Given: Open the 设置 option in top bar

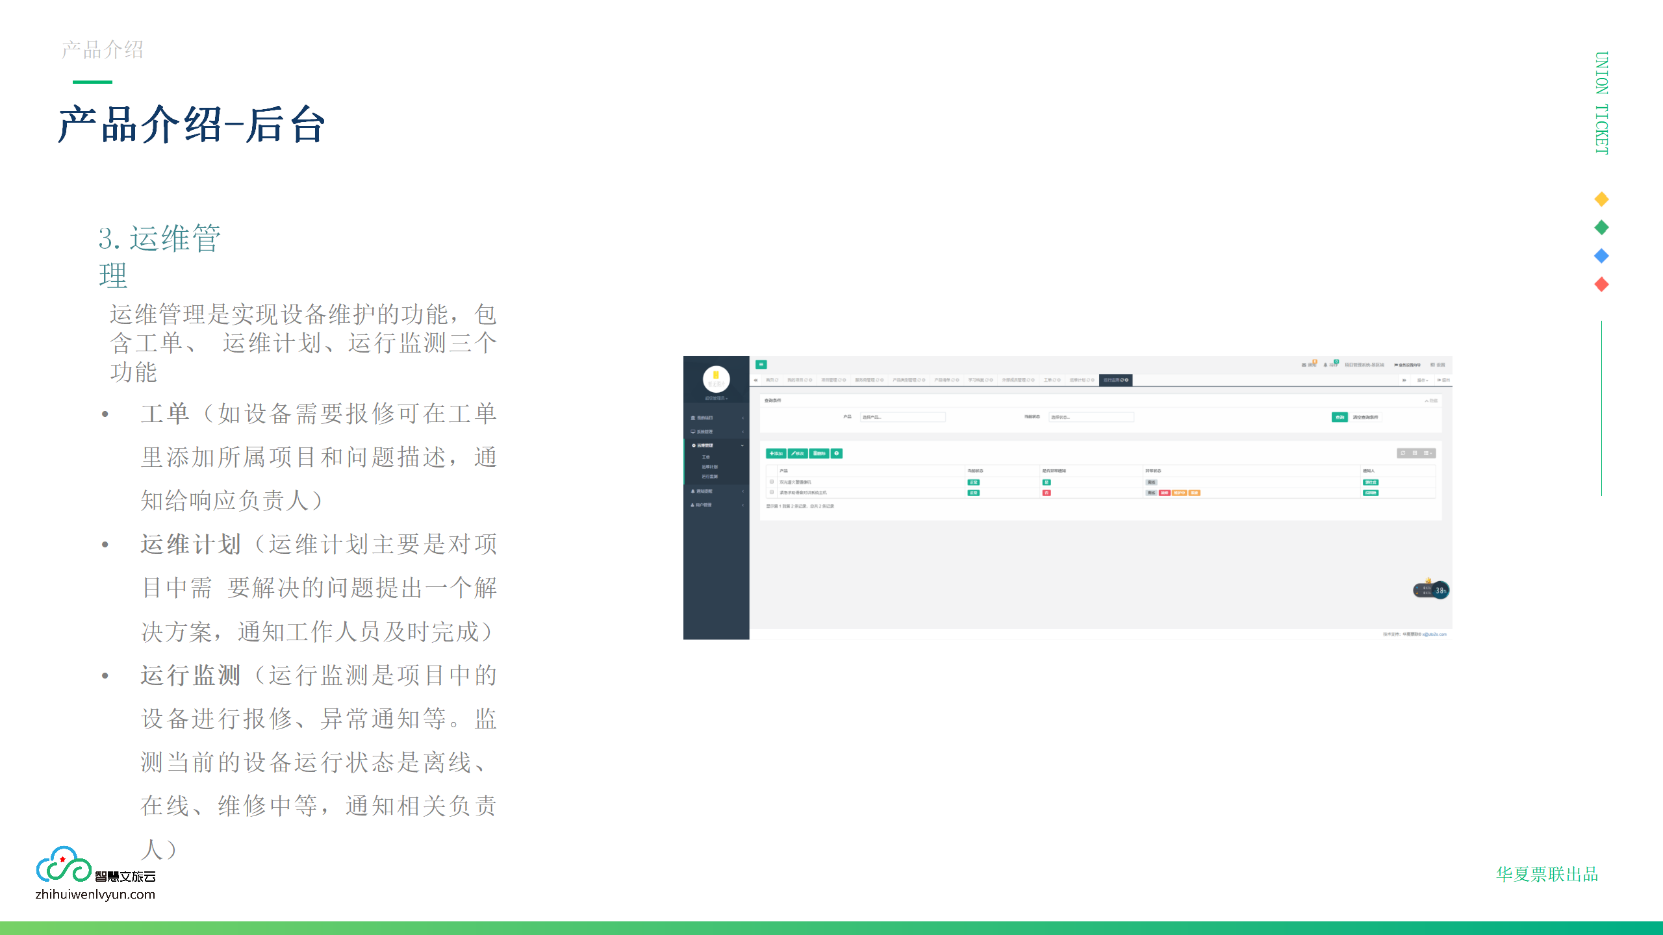Looking at the screenshot, I should pyautogui.click(x=1438, y=365).
